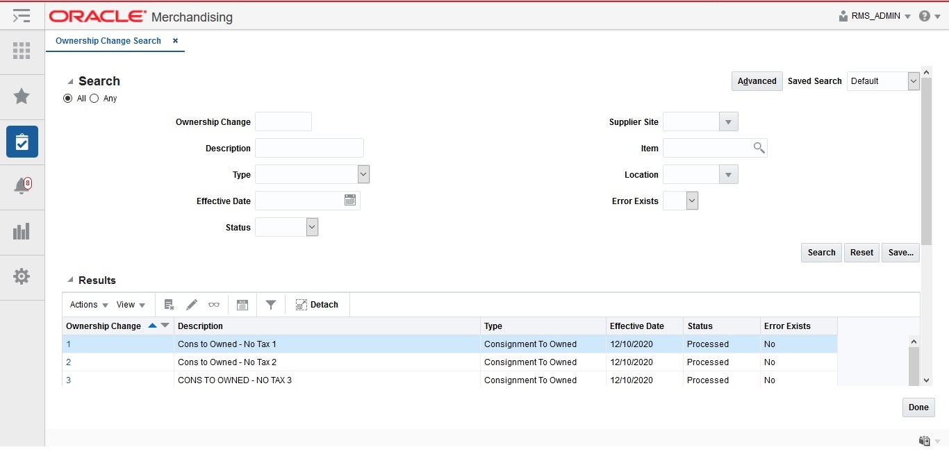Open ownership change link labeled 2
The image size is (949, 454).
pyautogui.click(x=68, y=362)
